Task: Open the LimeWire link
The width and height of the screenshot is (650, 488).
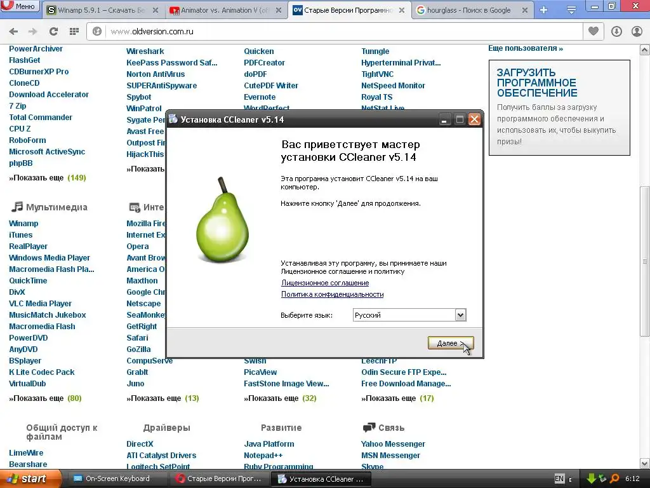Action: click(x=26, y=453)
